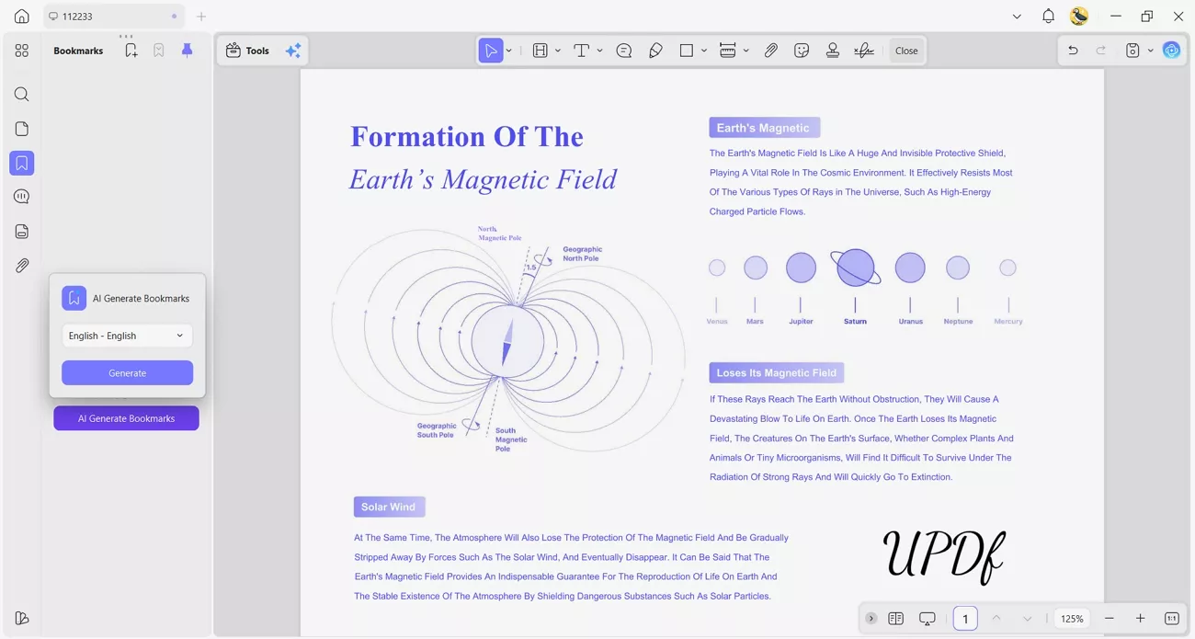Open the Search panel in the sidebar
The height and width of the screenshot is (639, 1195).
tap(21, 94)
